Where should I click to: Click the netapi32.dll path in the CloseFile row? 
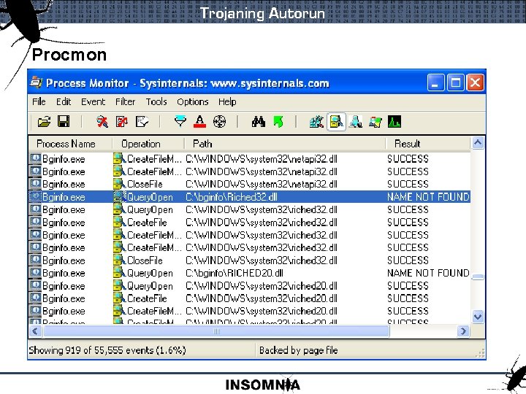[x=262, y=185]
